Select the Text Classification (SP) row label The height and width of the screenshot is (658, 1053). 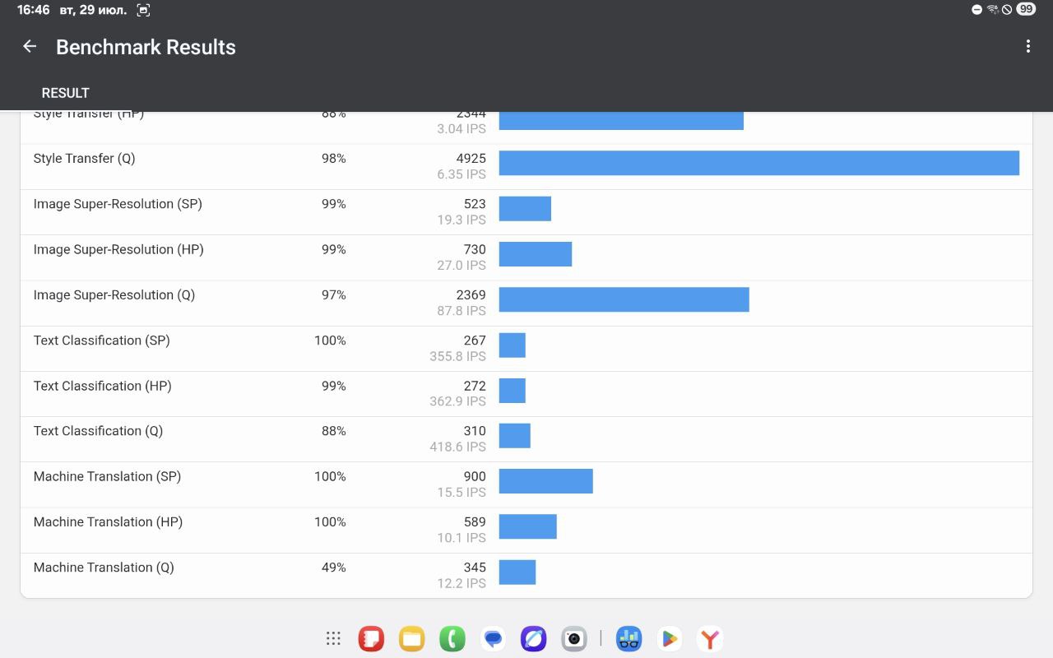101,341
